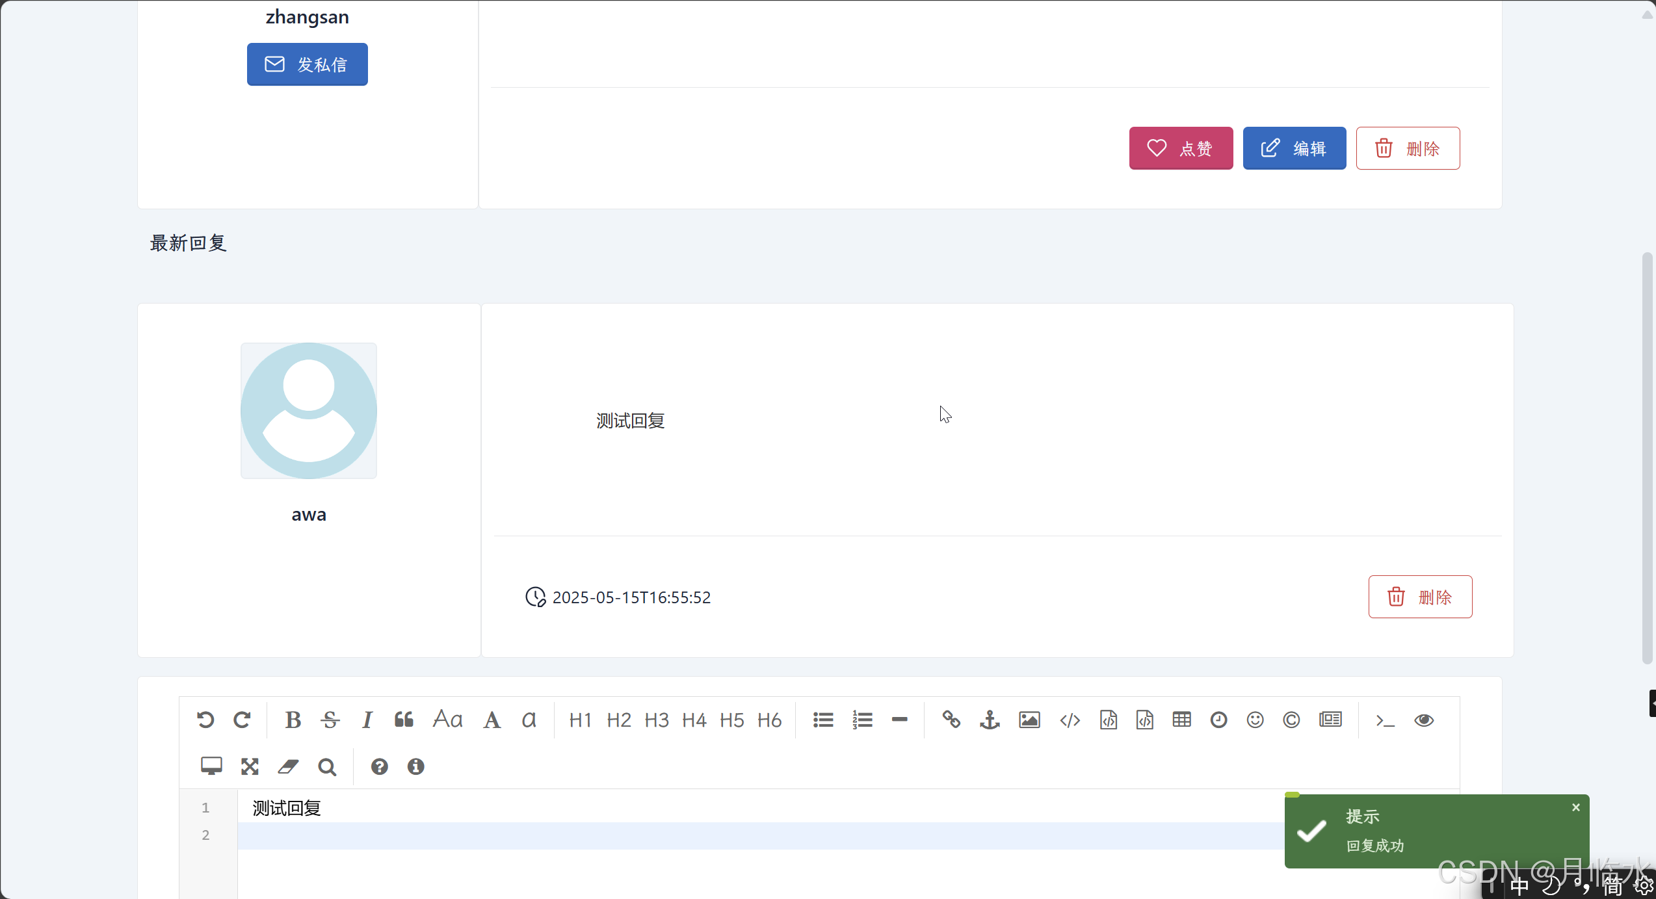
Task: Click the Bold formatting icon
Action: (x=293, y=720)
